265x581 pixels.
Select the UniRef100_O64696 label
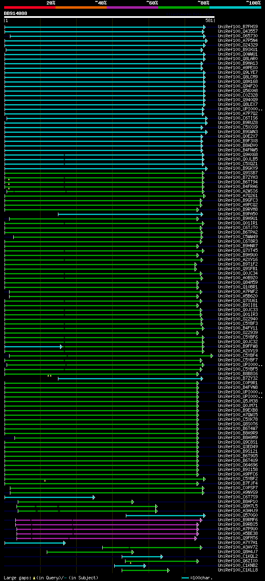[x=238, y=465]
